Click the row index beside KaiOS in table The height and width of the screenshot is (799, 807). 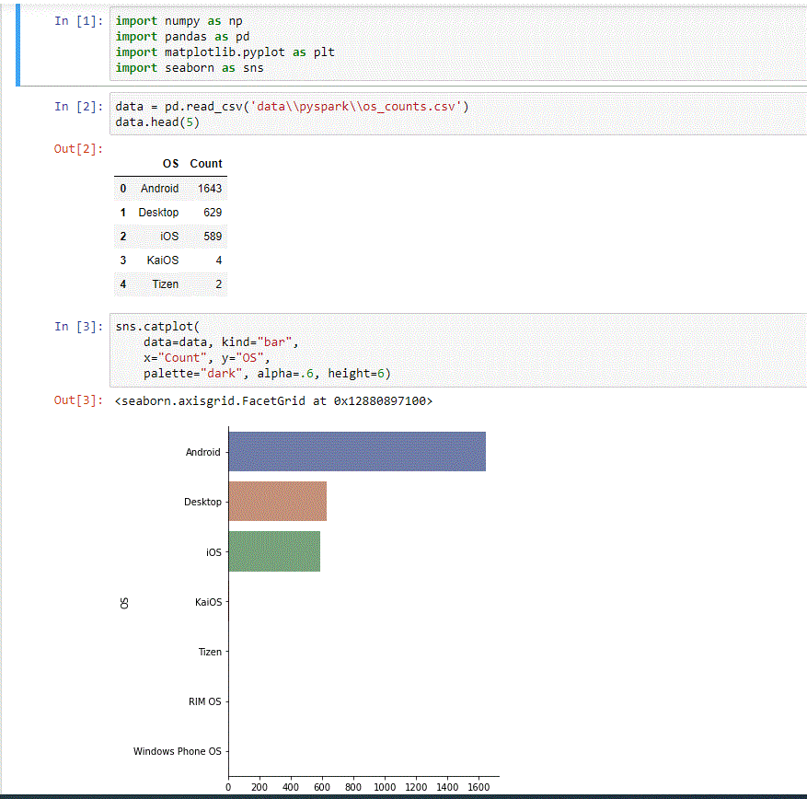point(123,261)
